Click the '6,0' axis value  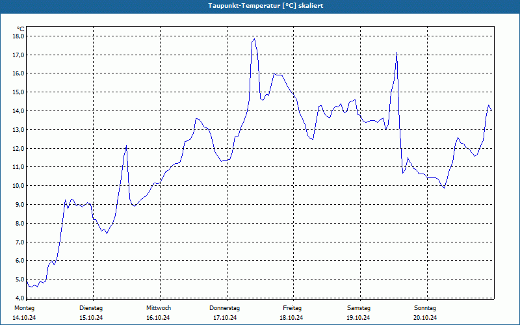20,261
